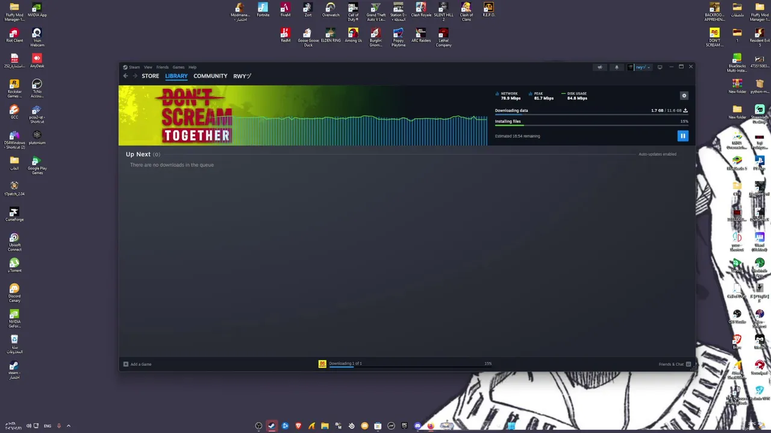
Task: Open SILENT HILL 2 shortcut
Action: (443, 12)
